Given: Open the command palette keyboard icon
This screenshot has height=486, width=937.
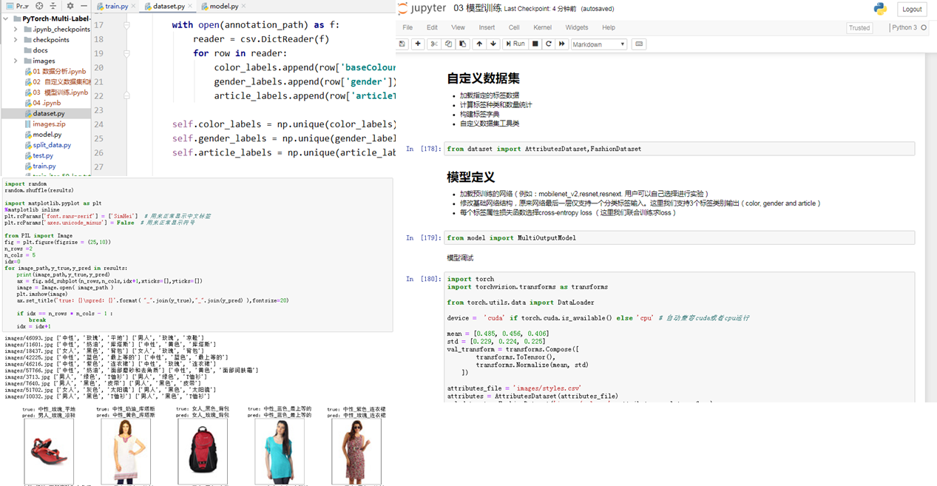Looking at the screenshot, I should coord(639,44).
